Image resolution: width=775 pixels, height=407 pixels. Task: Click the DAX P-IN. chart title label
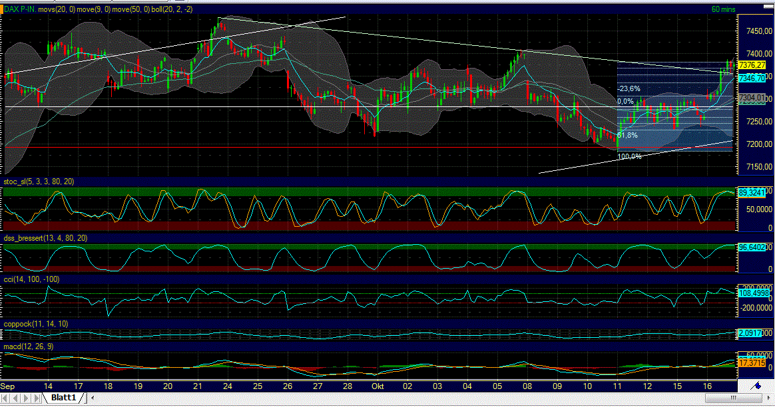click(20, 9)
